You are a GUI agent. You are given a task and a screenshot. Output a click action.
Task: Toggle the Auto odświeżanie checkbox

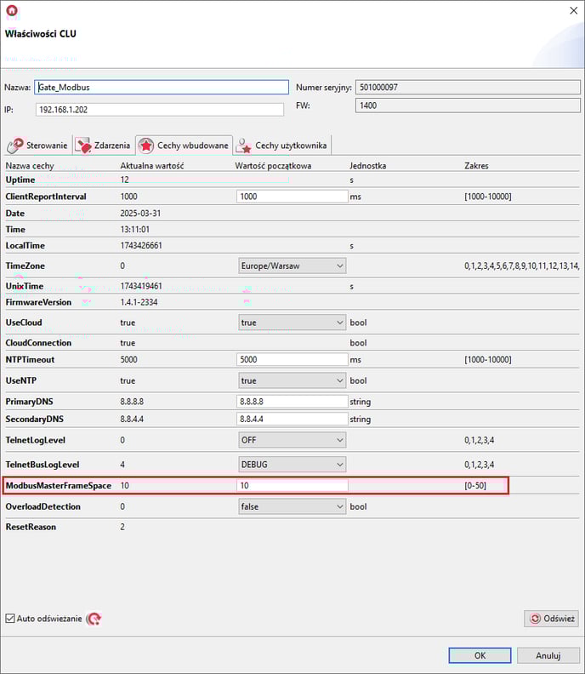[10, 619]
